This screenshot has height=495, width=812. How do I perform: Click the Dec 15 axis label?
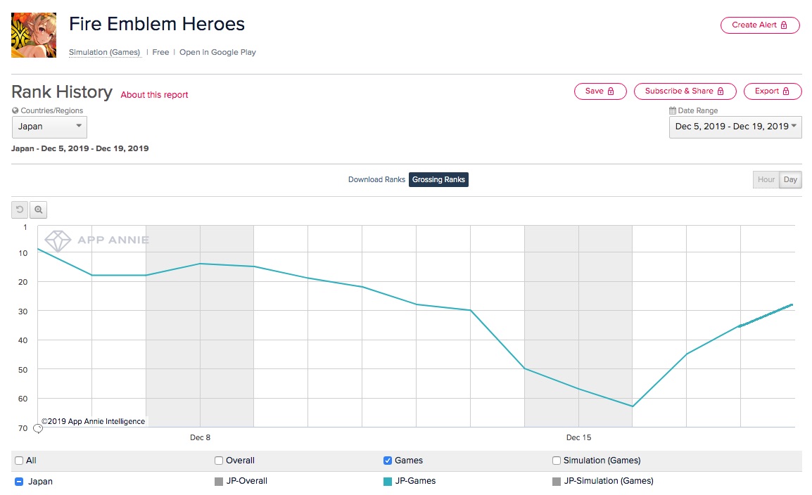point(578,437)
